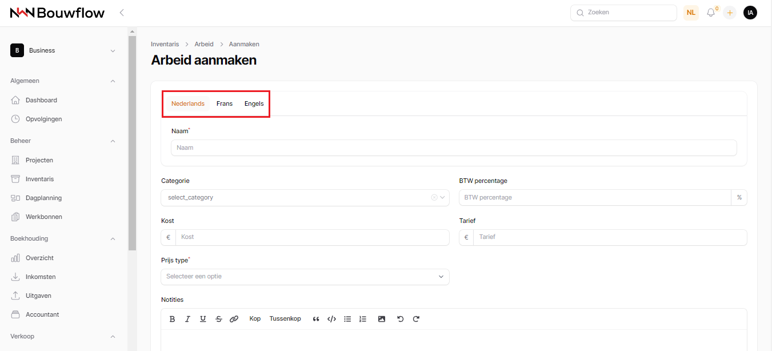Insert an image into the notes
772x351 pixels.
click(x=382, y=319)
